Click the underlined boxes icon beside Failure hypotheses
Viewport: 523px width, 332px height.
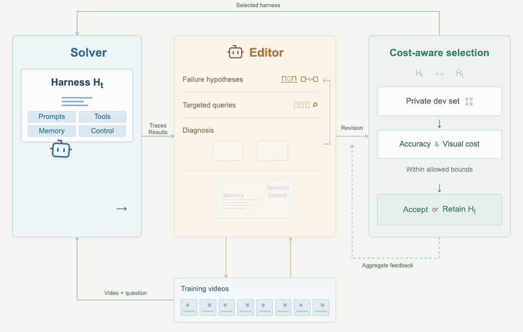click(289, 79)
